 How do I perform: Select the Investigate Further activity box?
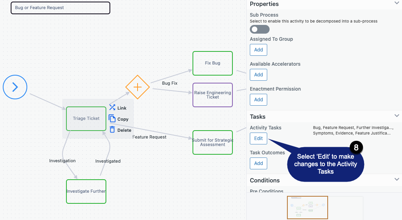pos(86,192)
